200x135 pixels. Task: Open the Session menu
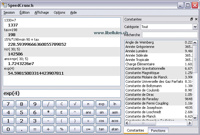point(9,12)
